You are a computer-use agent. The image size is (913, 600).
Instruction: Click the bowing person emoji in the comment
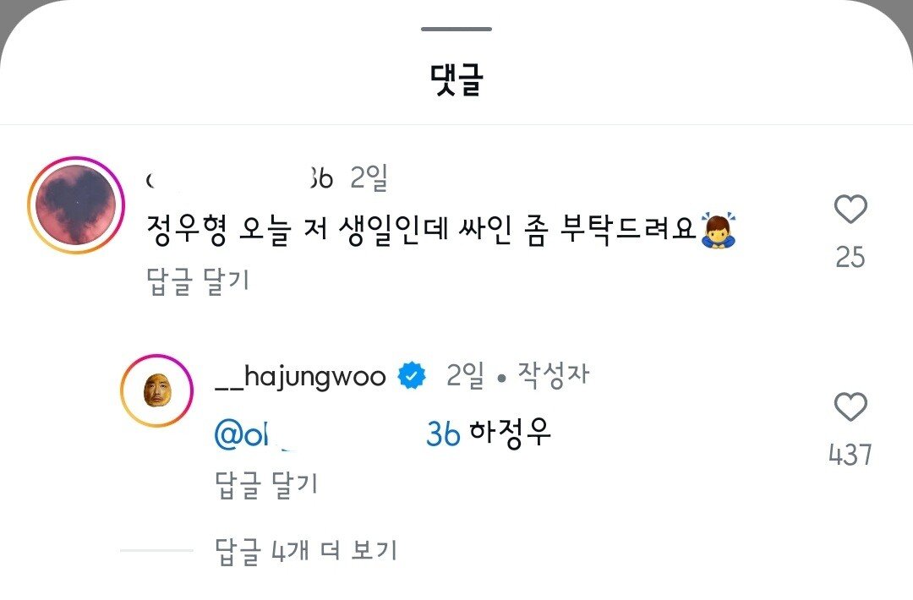719,230
